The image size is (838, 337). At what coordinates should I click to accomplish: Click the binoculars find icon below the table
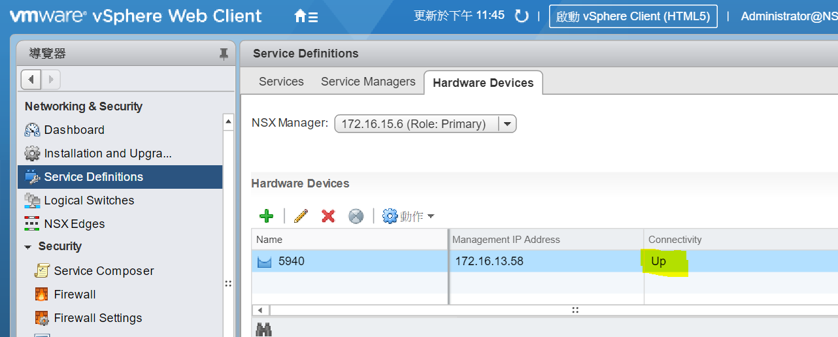pyautogui.click(x=263, y=330)
